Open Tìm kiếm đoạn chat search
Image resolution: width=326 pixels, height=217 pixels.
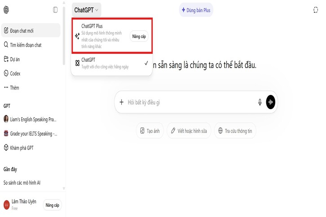[x=31, y=45]
